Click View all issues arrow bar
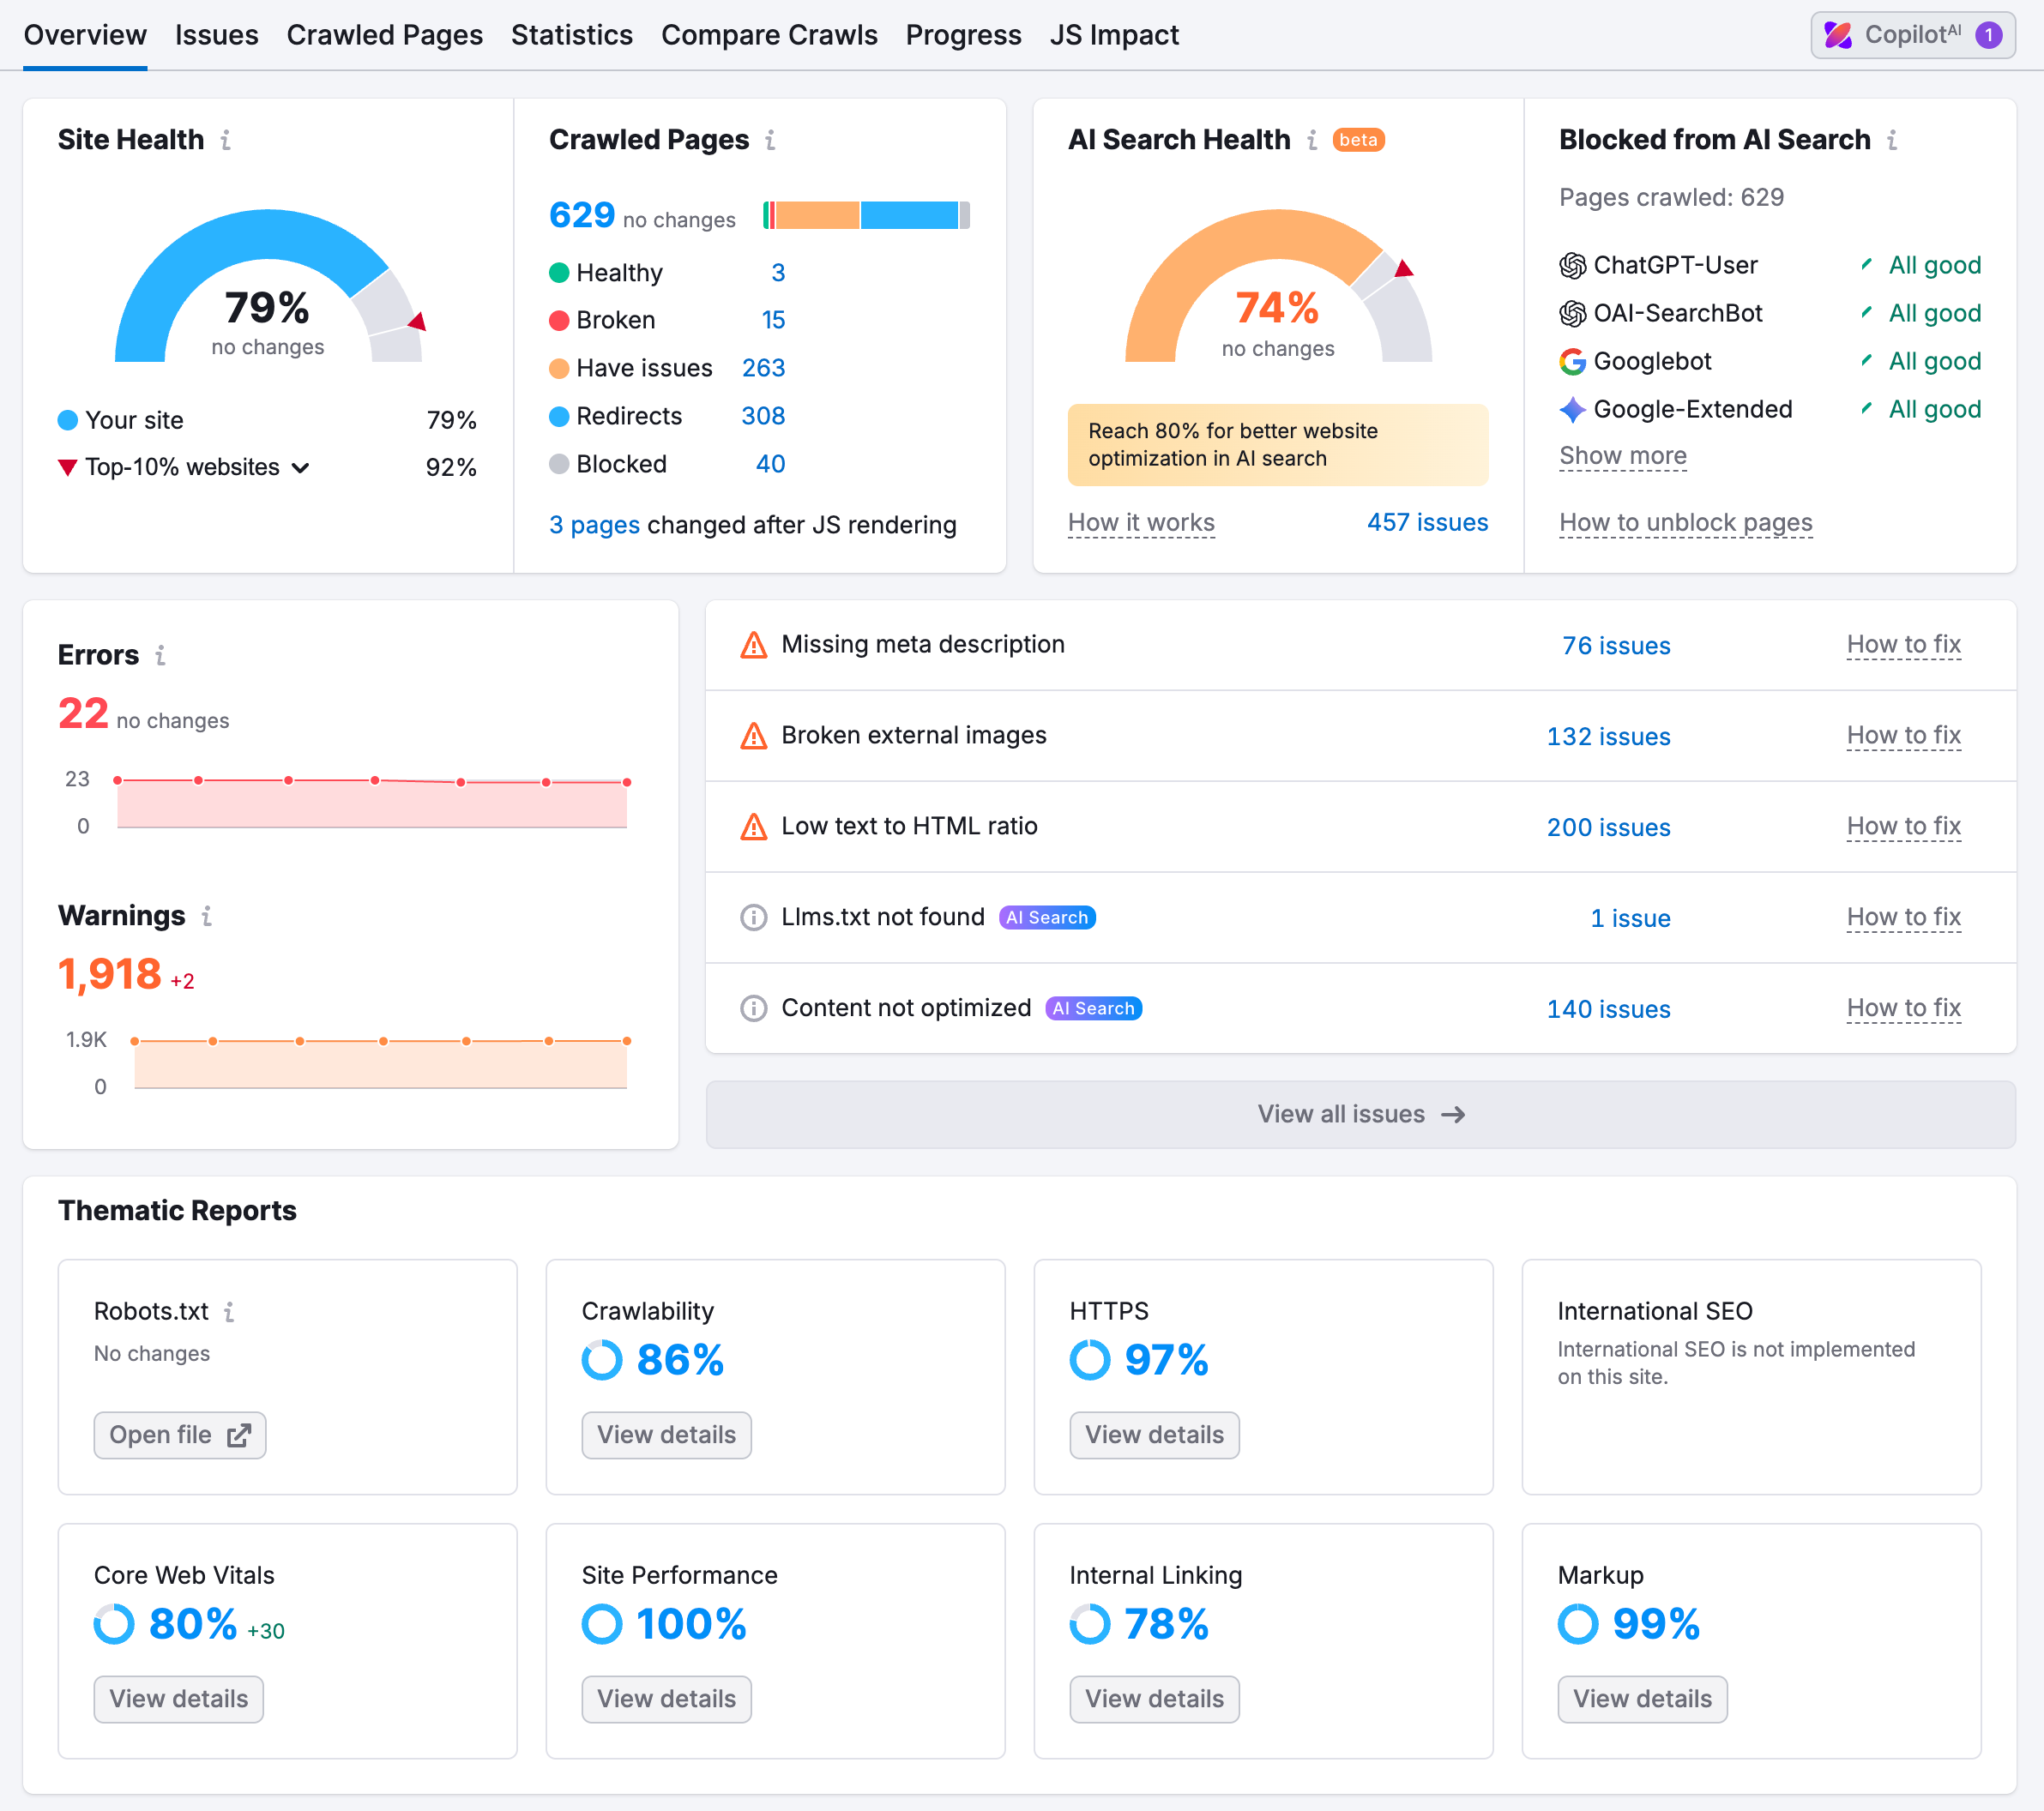Image resolution: width=2044 pixels, height=1811 pixels. click(x=1360, y=1115)
